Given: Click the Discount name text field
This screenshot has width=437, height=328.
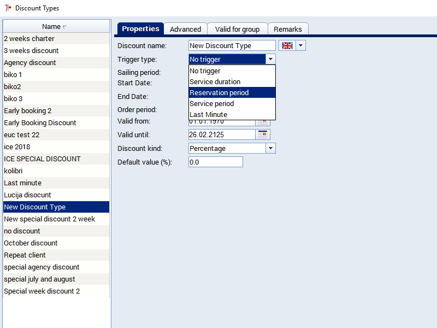Looking at the screenshot, I should 232,46.
